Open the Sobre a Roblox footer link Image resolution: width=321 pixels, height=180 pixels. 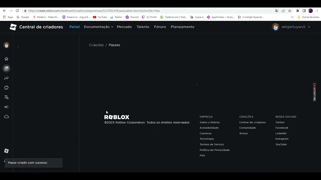210,122
